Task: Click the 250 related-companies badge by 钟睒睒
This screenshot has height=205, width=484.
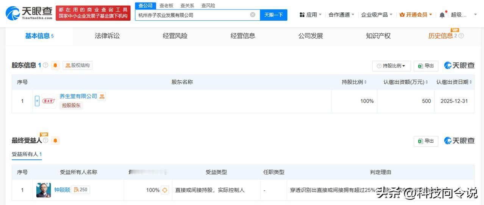Action: pos(81,190)
